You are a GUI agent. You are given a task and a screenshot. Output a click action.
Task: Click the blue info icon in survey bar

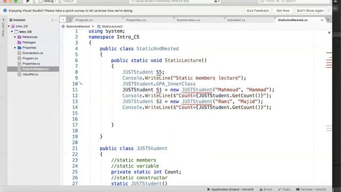pyautogui.click(x=5, y=11)
